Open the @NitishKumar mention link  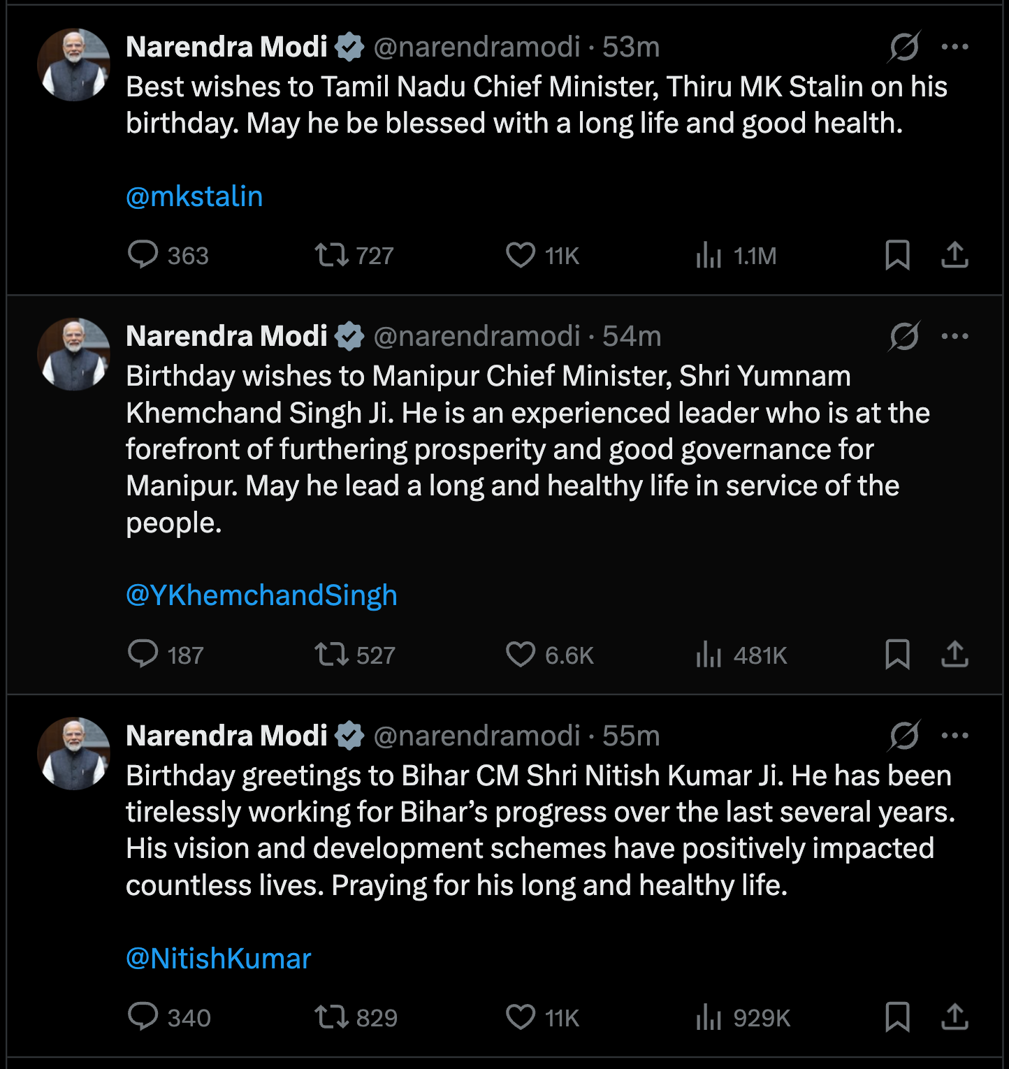click(x=218, y=959)
